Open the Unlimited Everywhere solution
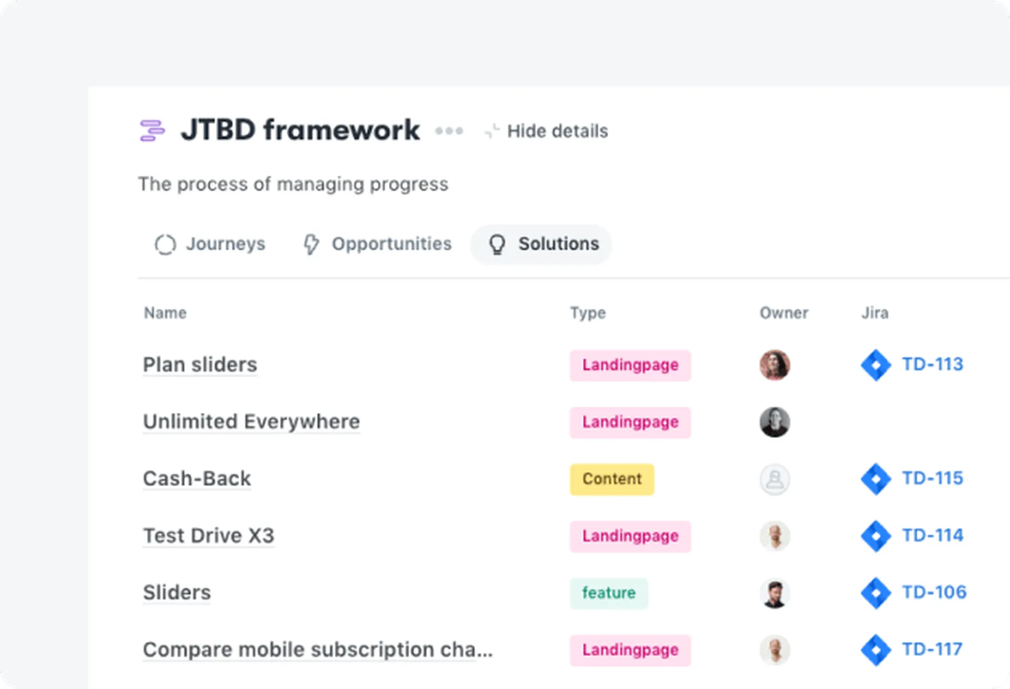 (251, 422)
